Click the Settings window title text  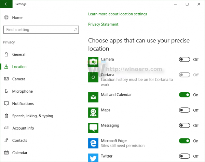coord(21,4)
